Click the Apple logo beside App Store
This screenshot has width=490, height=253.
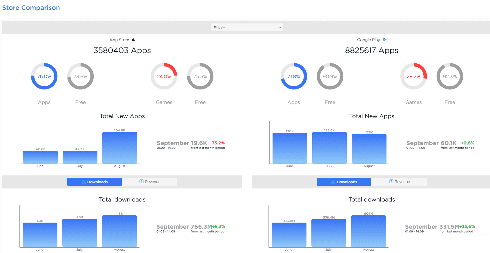(133, 40)
